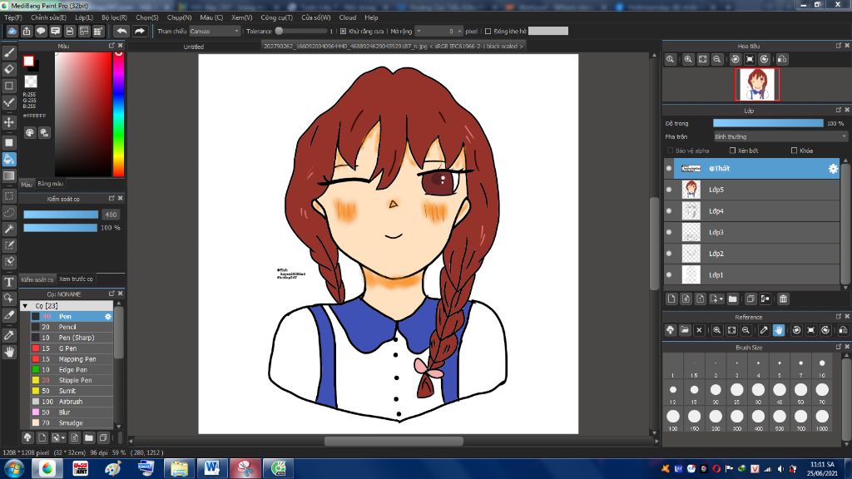Select the Pencil brush
The width and height of the screenshot is (852, 479).
point(72,327)
